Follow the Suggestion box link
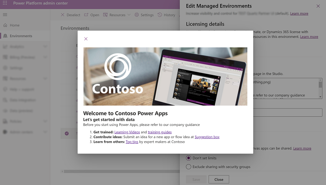Viewport: 326px width, 185px height. coord(207,137)
